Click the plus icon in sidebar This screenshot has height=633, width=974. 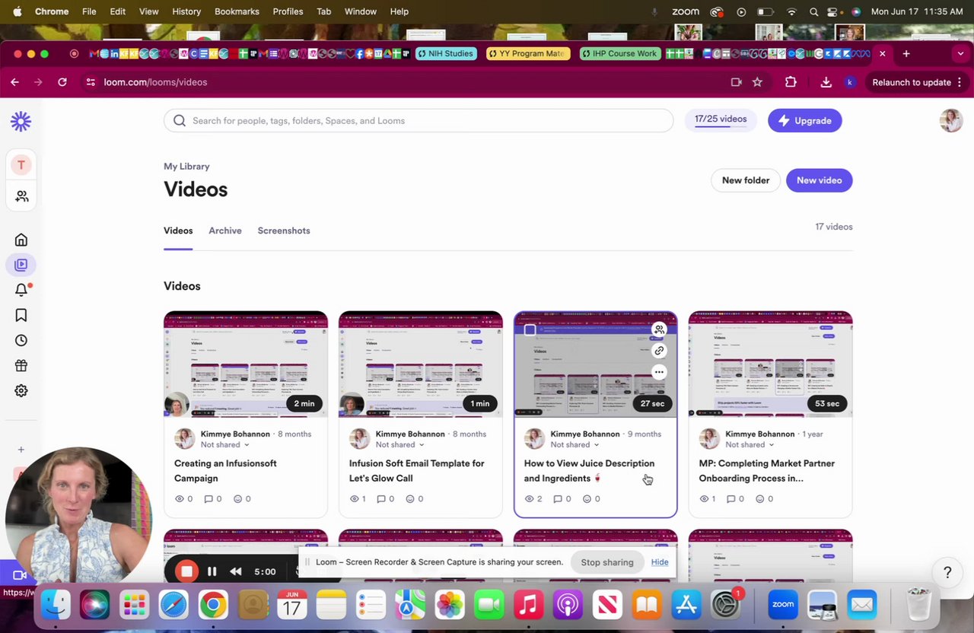coord(21,450)
